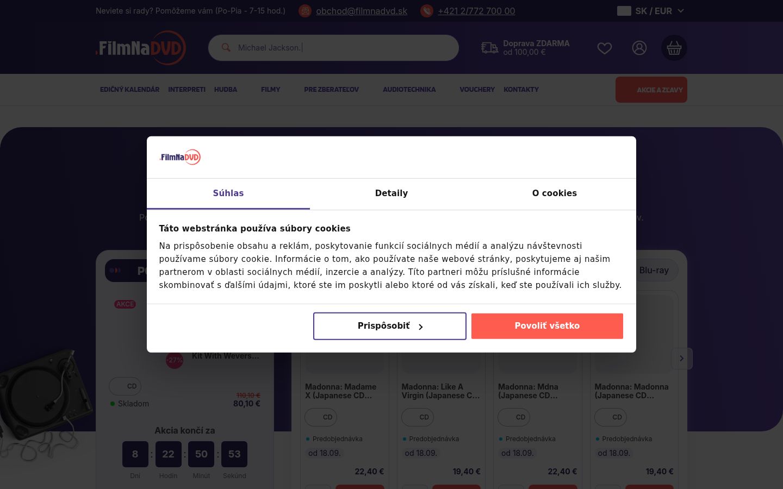
Task: Open the shopping basket icon
Action: pyautogui.click(x=674, y=48)
